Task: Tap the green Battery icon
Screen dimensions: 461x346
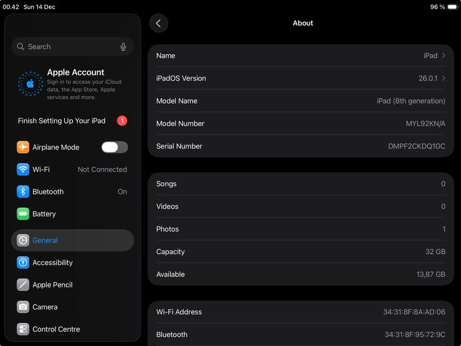Action: point(23,214)
